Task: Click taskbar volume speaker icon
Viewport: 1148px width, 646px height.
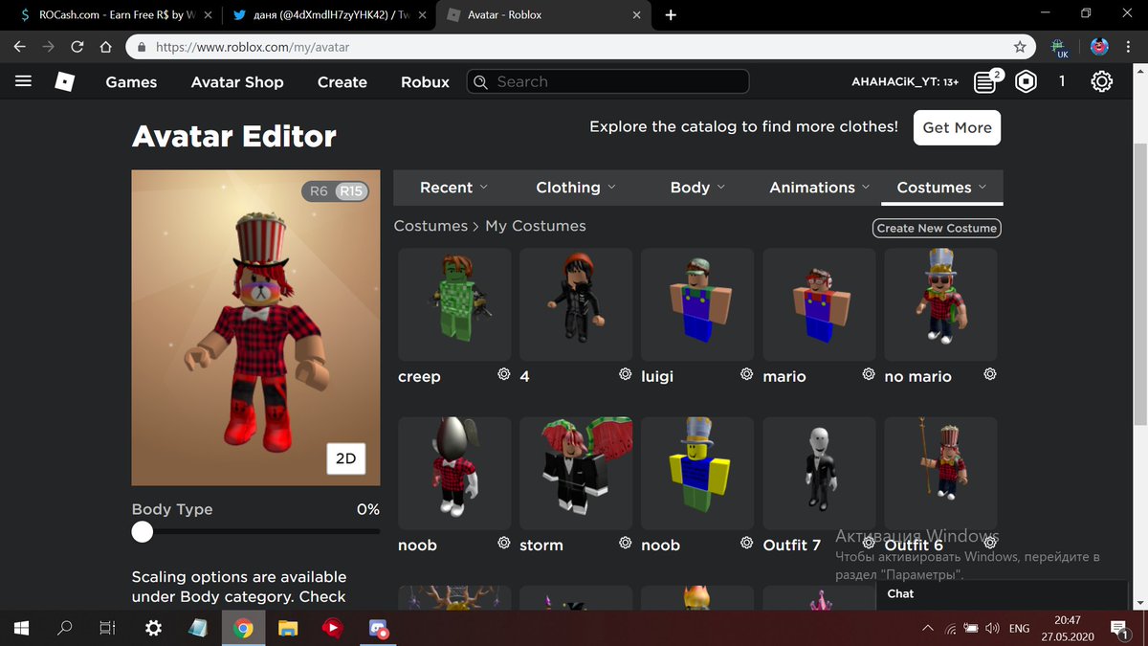Action: (993, 629)
